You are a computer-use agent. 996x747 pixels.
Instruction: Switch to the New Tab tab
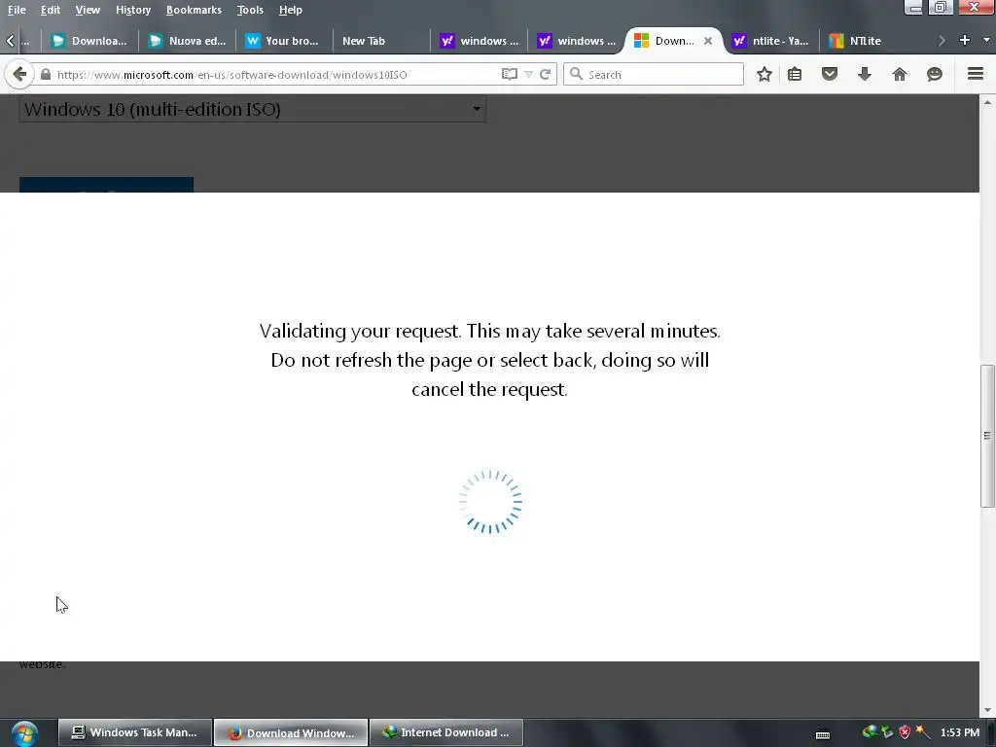coord(380,41)
